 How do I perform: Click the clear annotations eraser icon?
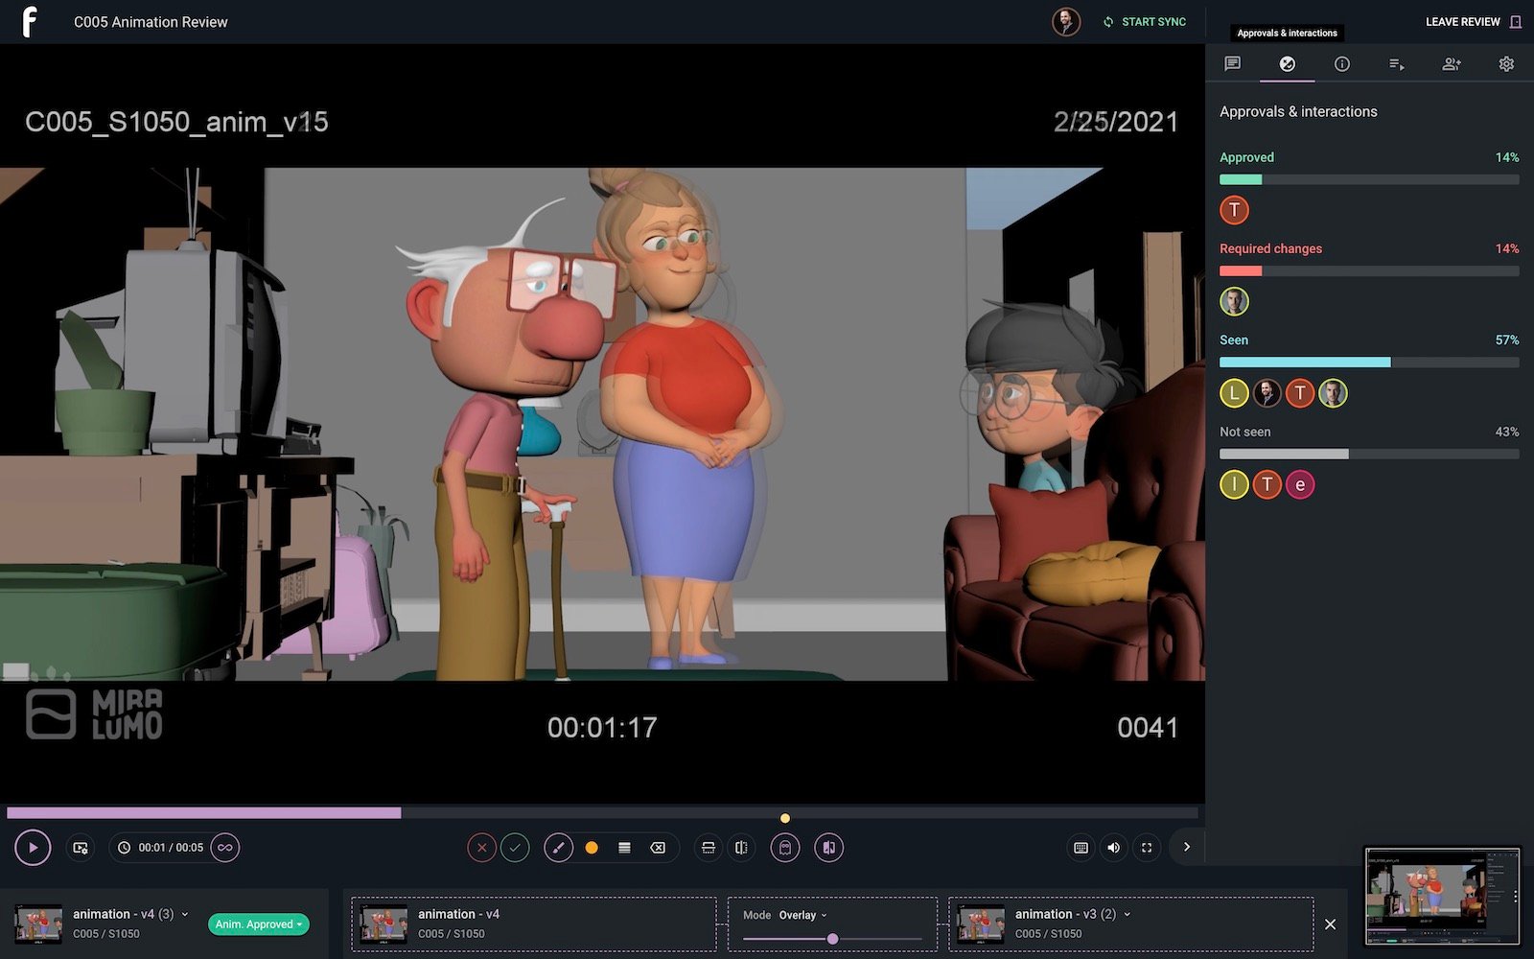pyautogui.click(x=658, y=848)
